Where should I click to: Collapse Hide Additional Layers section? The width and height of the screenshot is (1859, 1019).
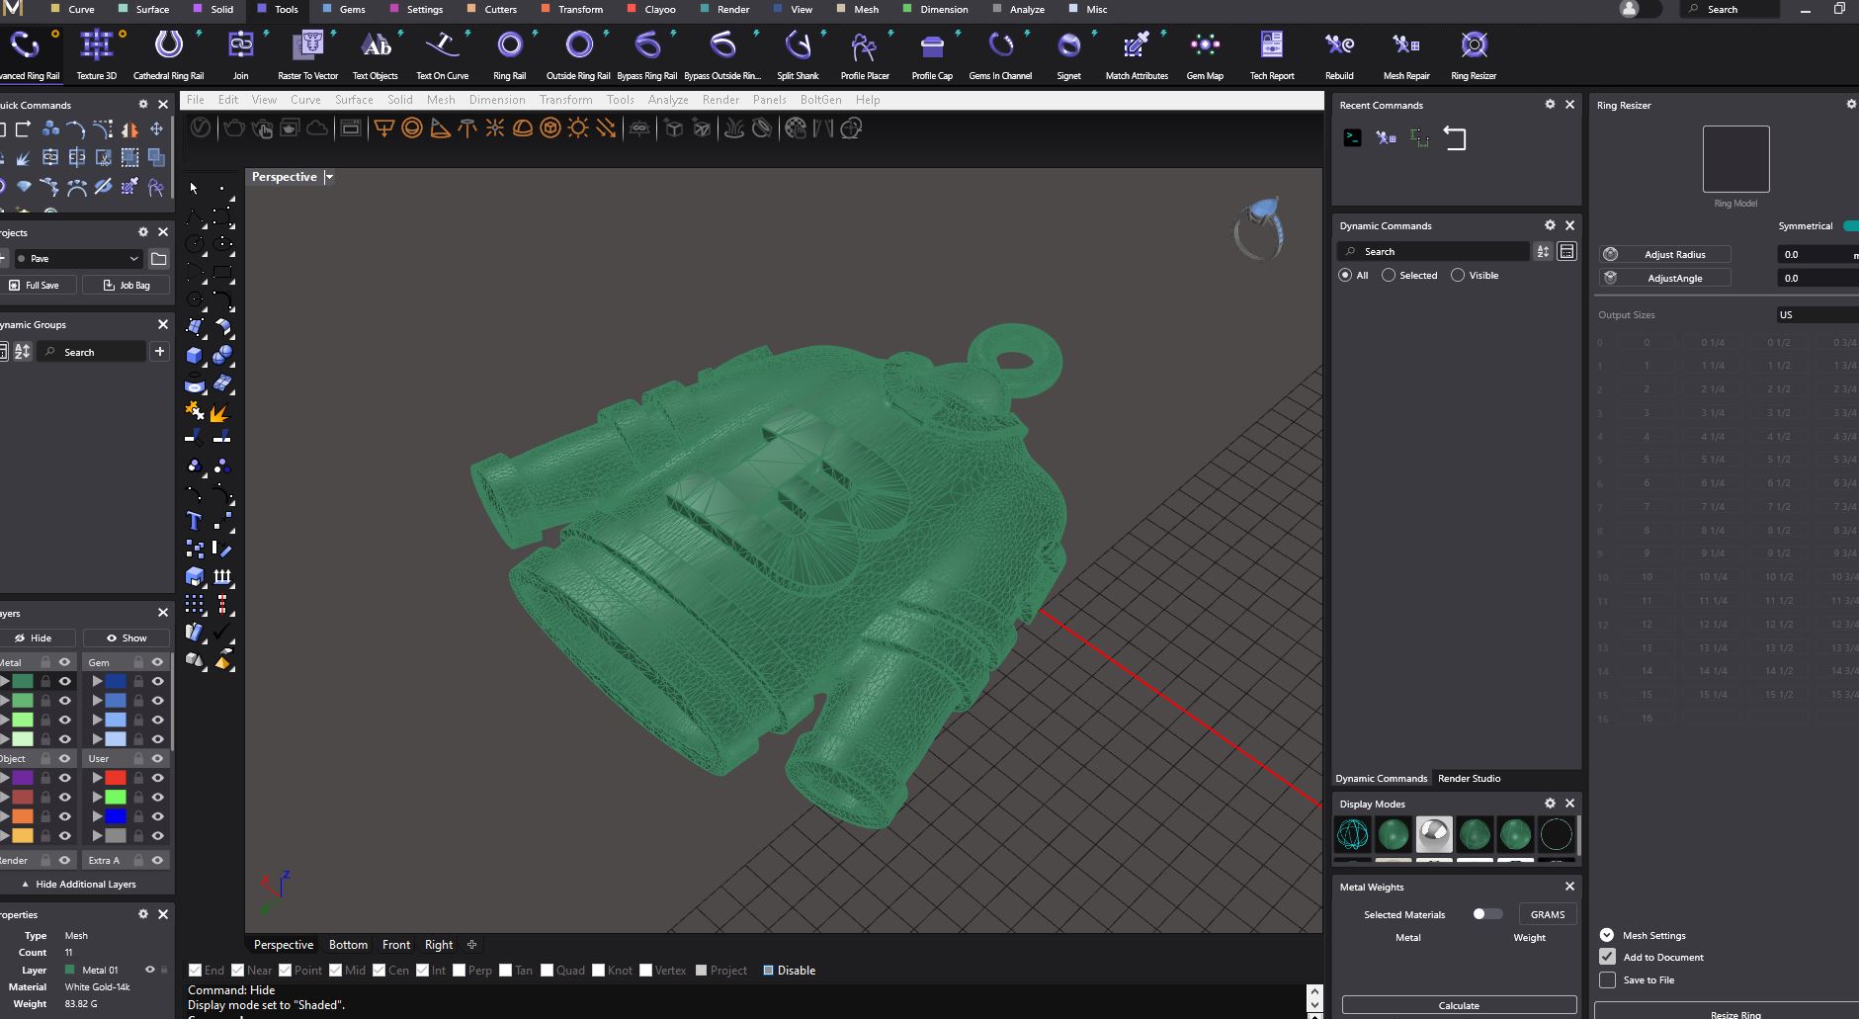(x=79, y=884)
